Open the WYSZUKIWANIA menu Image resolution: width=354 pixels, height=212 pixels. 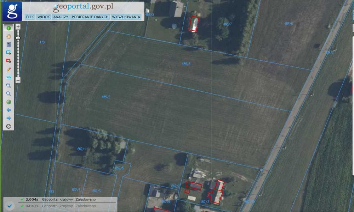(126, 17)
